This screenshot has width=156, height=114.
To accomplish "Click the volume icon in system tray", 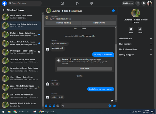I will [136, 112].
